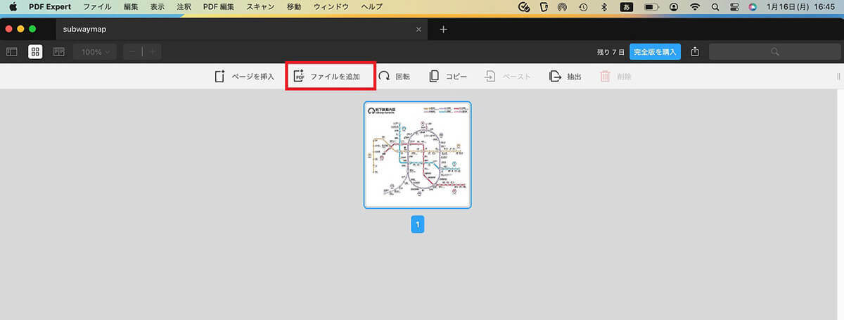Screen dimensions: 844x320
Task: Click the AirDrop menu bar icon
Action: (563, 7)
